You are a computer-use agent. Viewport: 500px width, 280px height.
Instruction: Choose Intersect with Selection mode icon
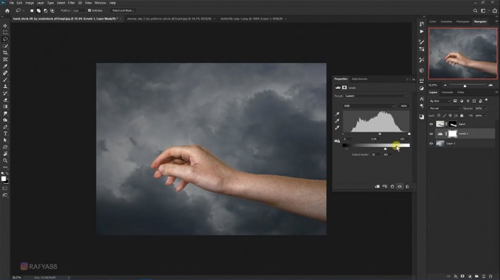[52, 11]
